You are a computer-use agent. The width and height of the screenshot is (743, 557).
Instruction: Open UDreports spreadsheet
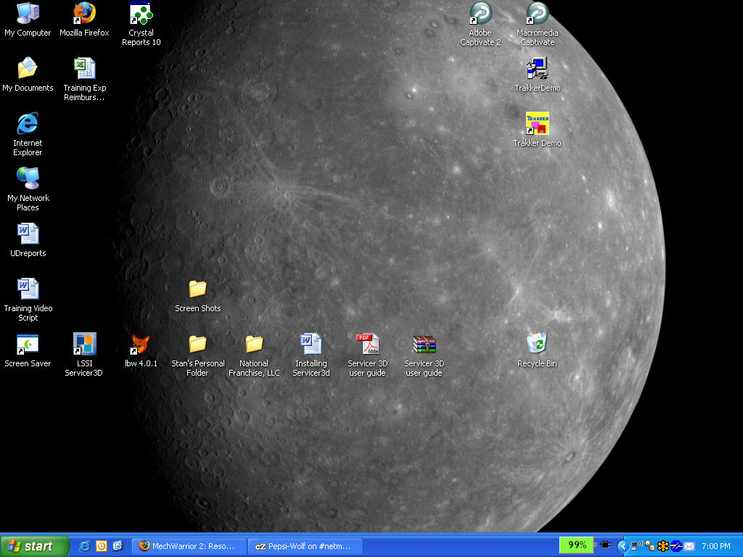pyautogui.click(x=26, y=234)
